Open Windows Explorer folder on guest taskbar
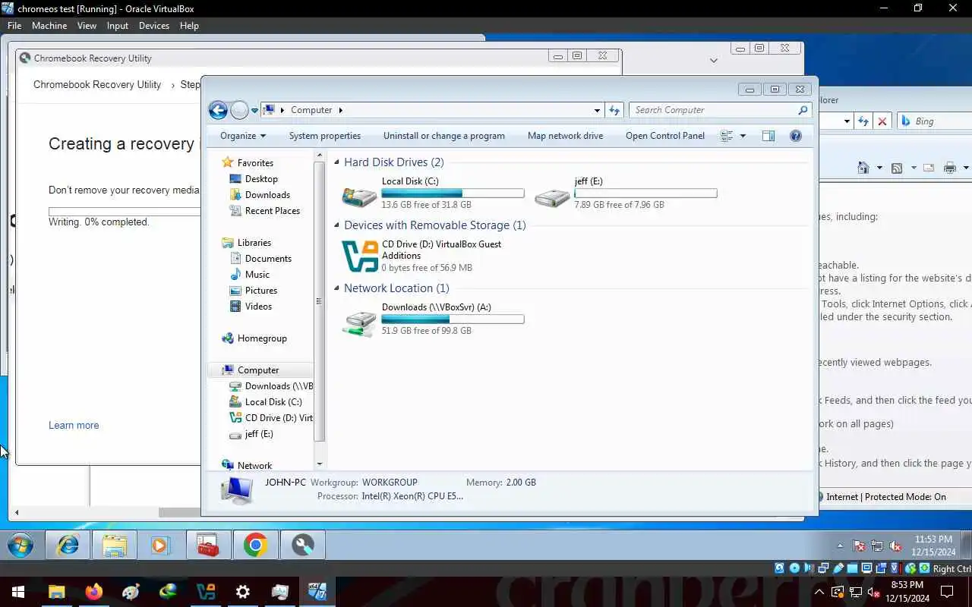The image size is (972, 607). click(115, 545)
